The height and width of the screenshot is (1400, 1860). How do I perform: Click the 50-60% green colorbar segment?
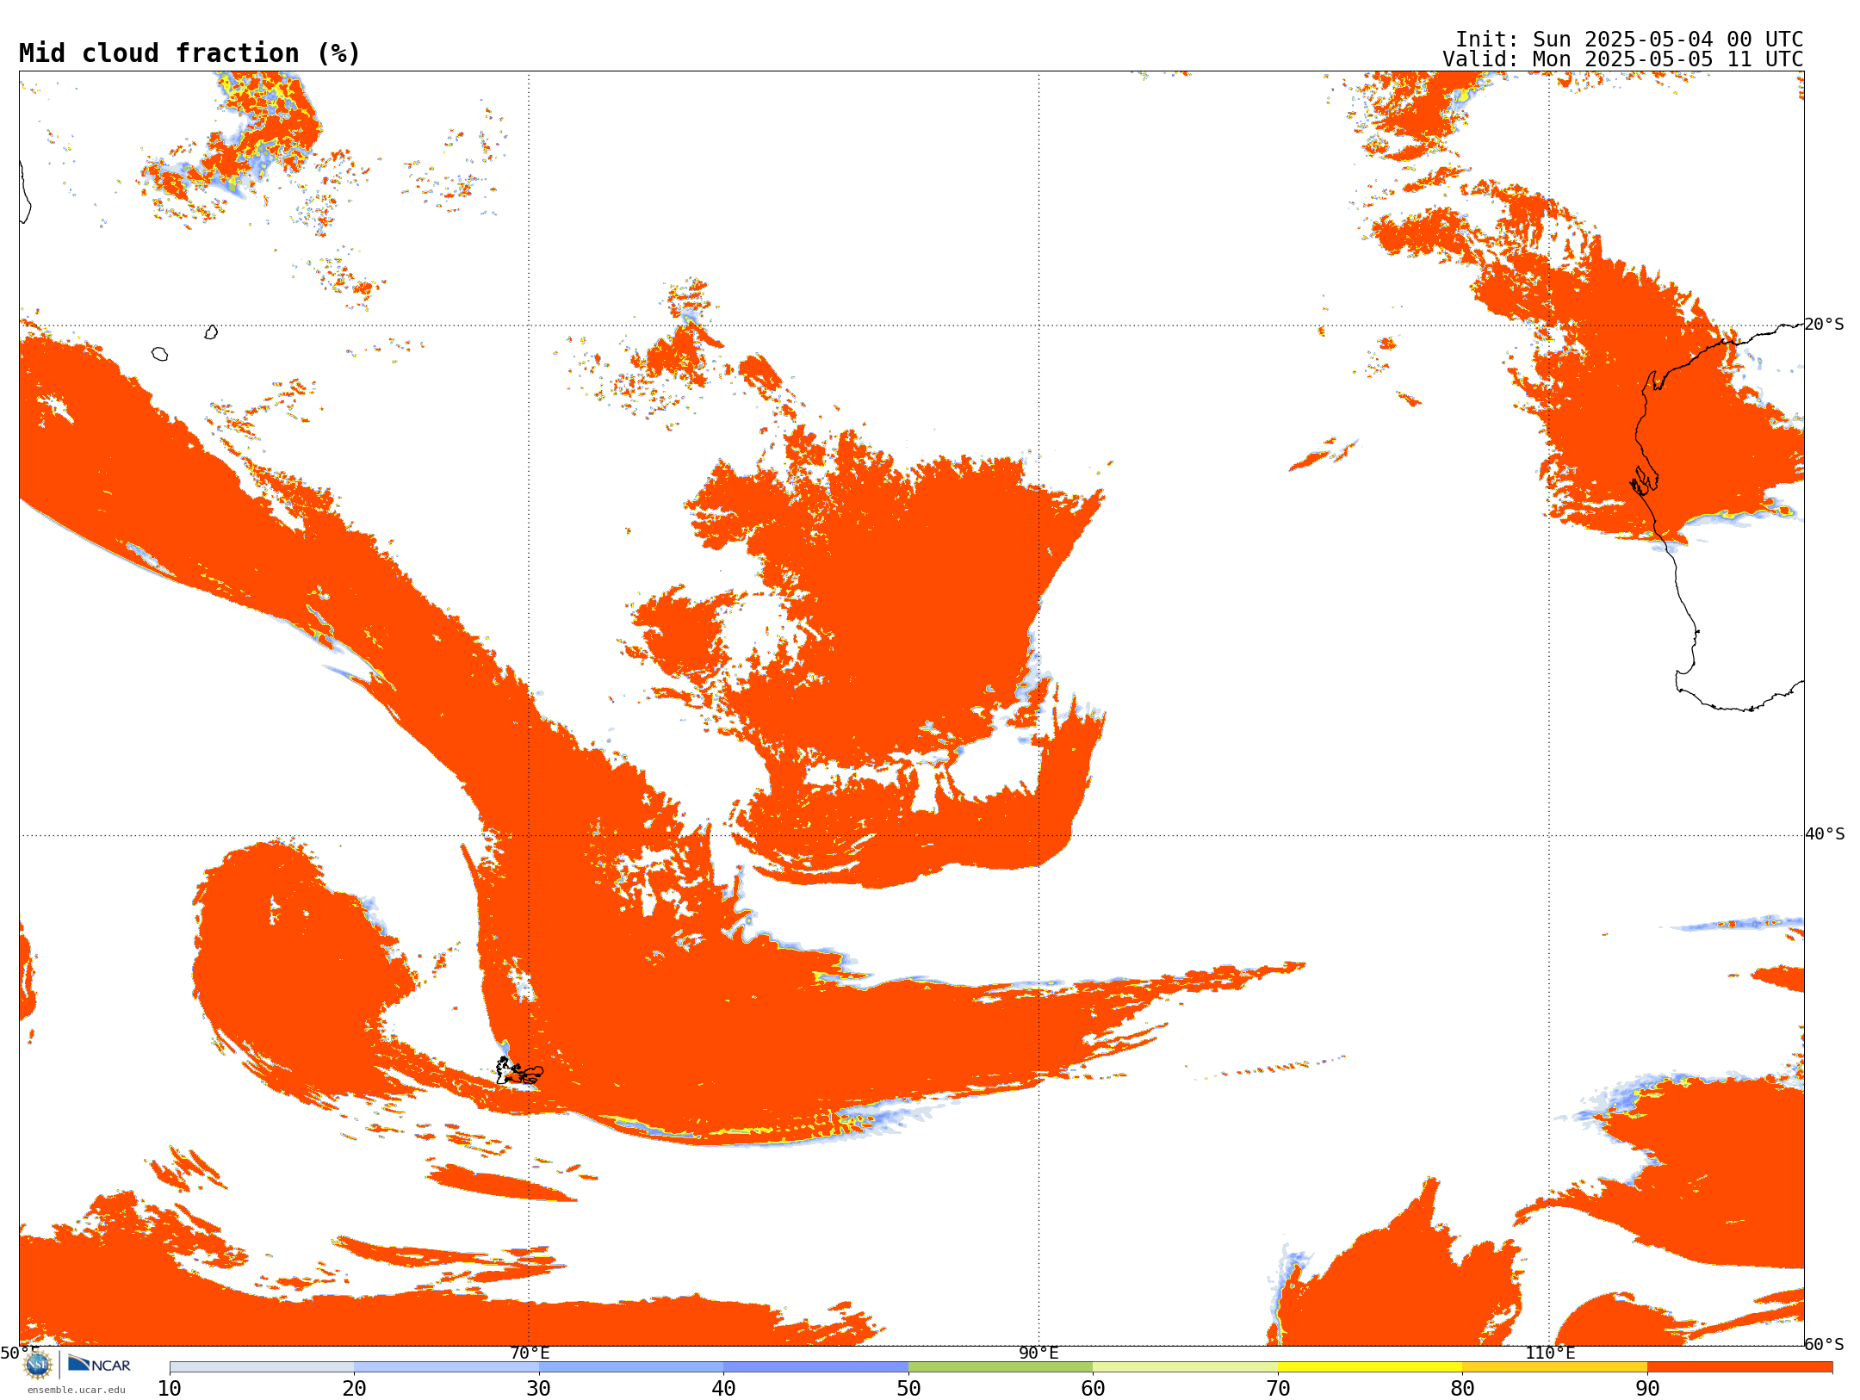pos(1001,1367)
